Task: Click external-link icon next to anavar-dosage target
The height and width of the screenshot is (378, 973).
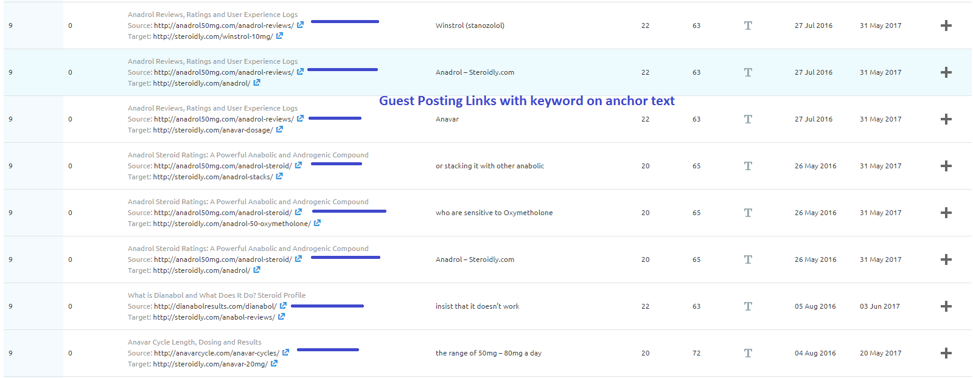Action: coord(279,129)
